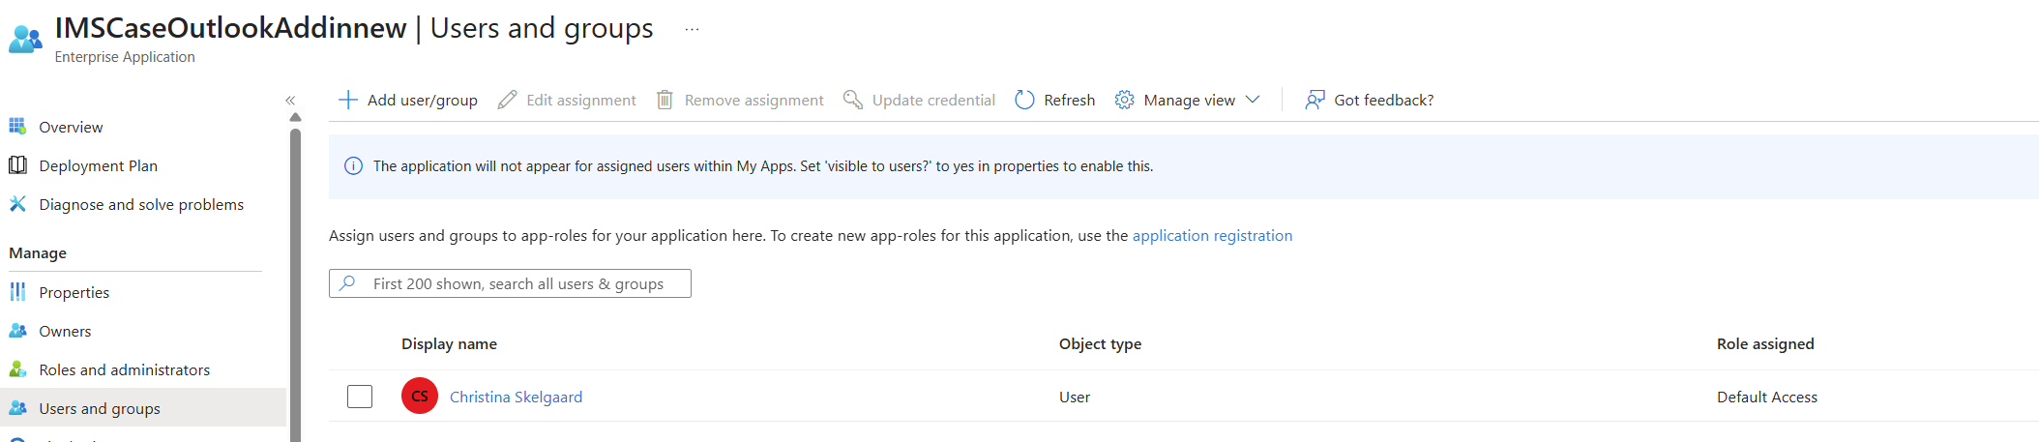Expand the Manage view dropdown chevron
Viewport: 2039px width, 442px height.
[1253, 100]
